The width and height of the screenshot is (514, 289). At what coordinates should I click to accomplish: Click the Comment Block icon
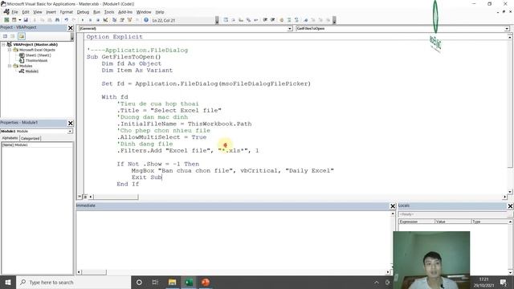click(x=289, y=20)
